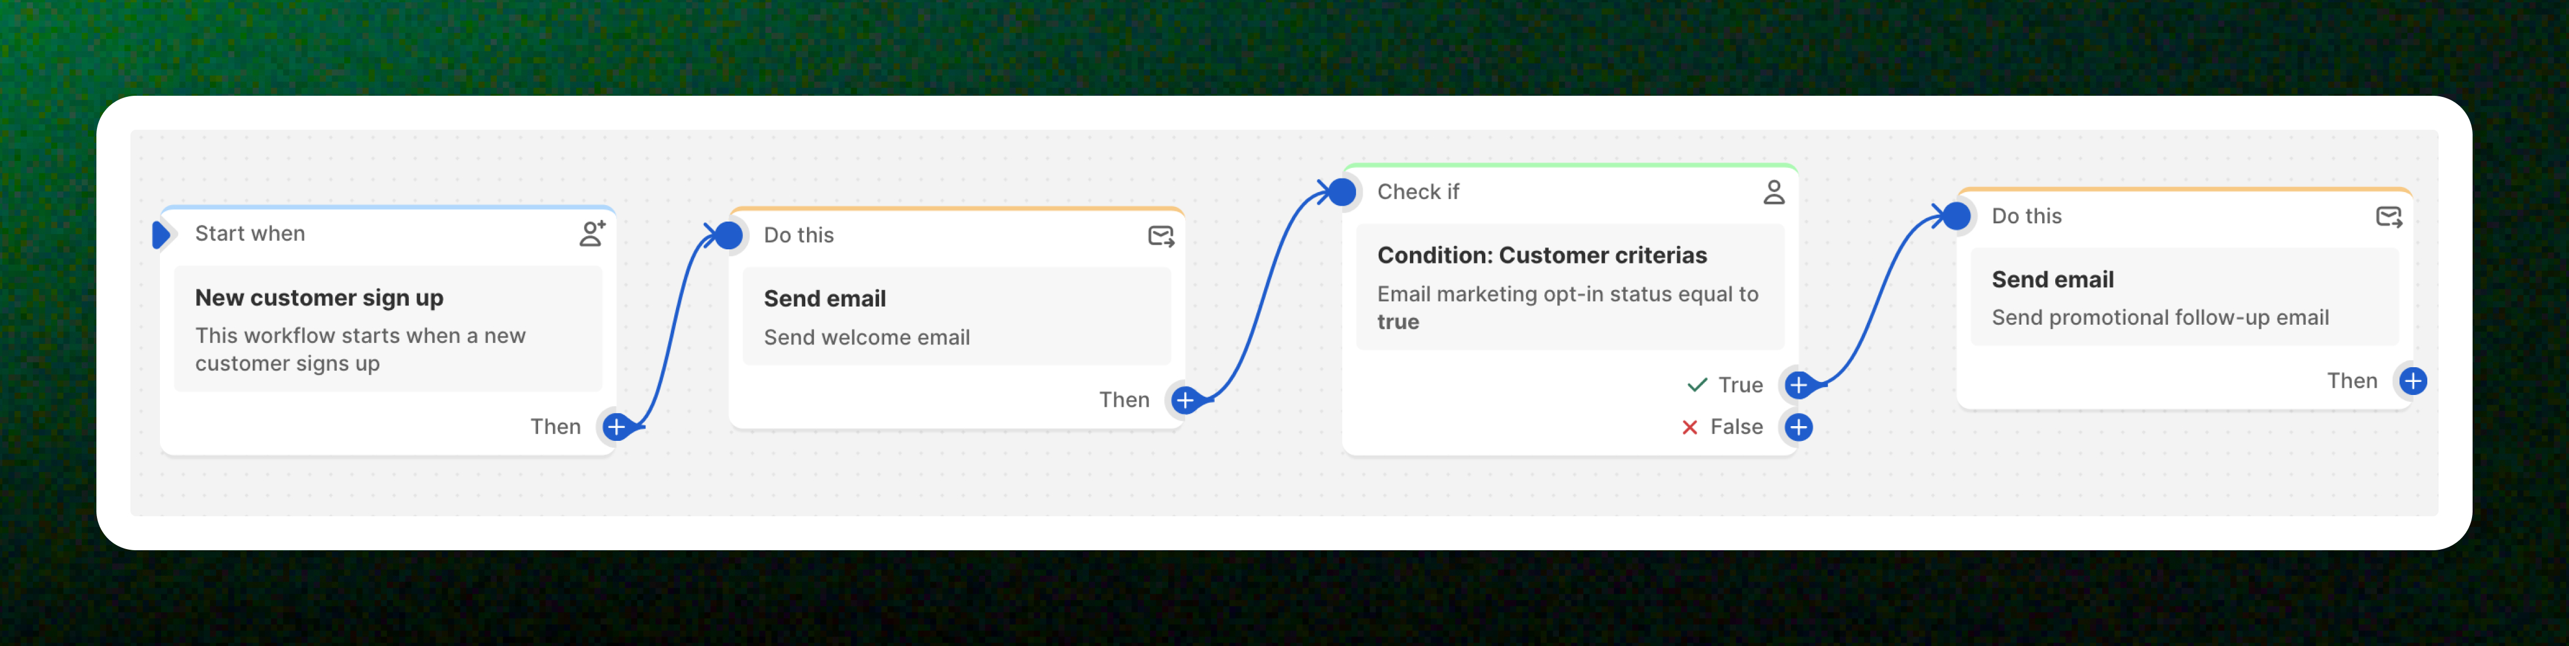Select input connector of Check if card
Screen dimensions: 2569x646
[1342, 192]
